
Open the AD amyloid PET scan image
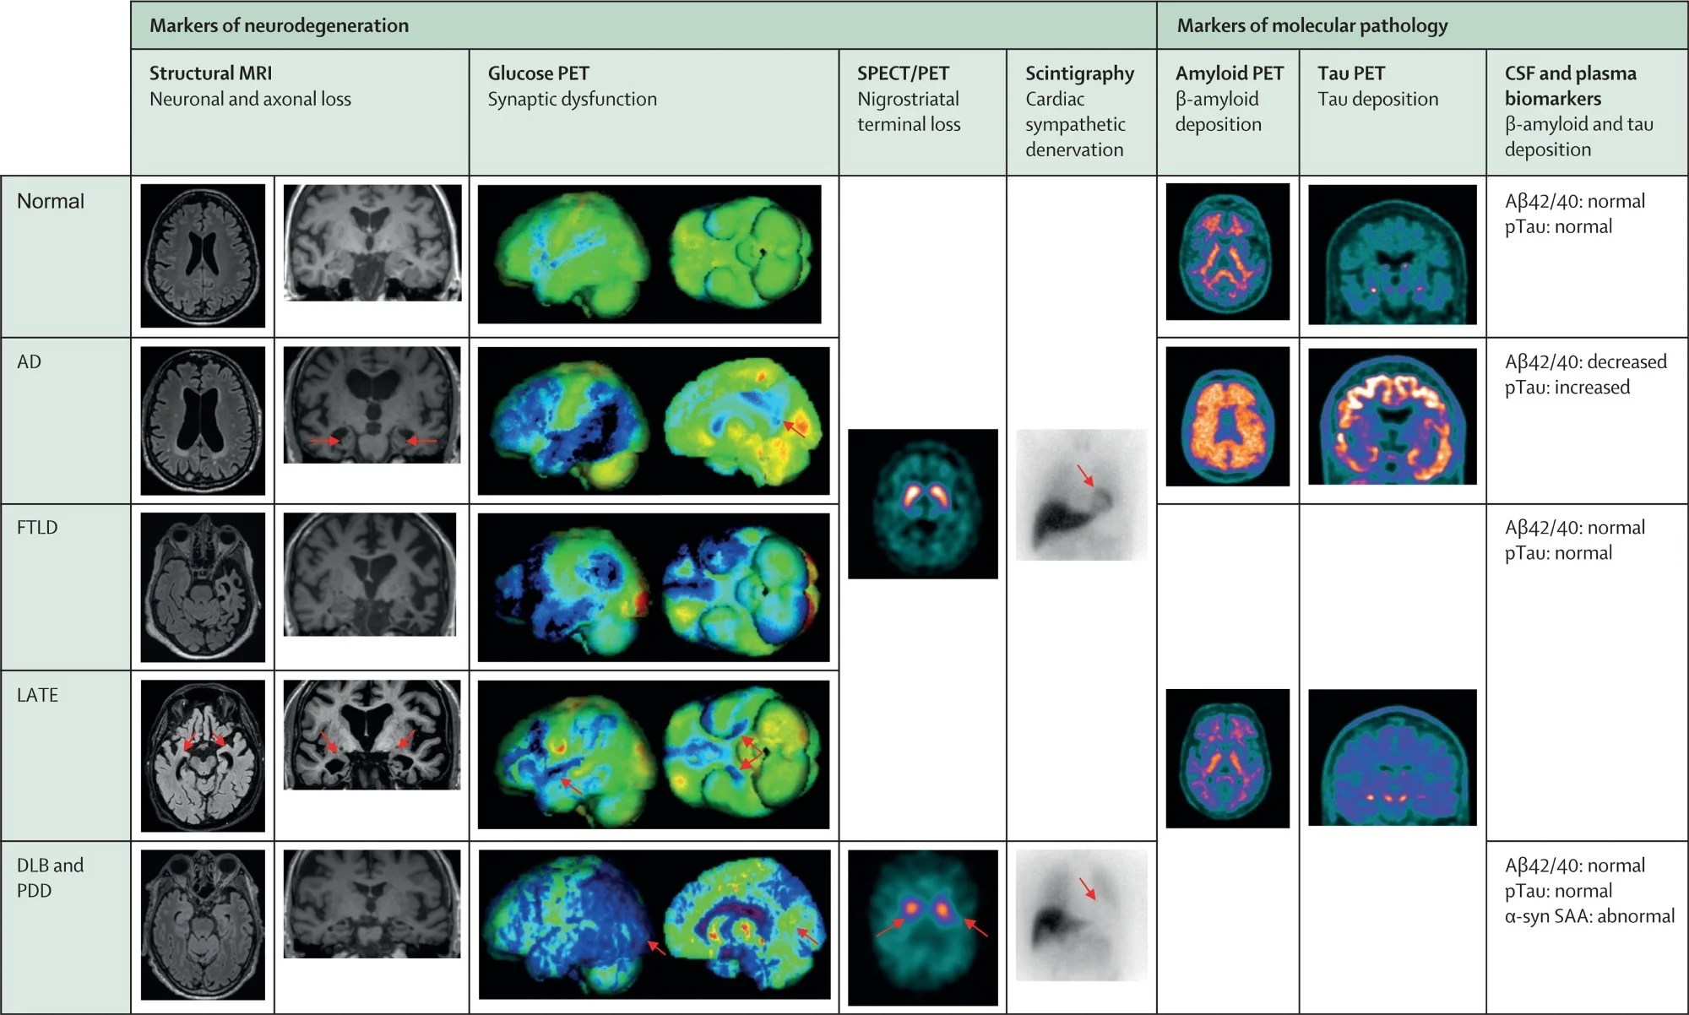pyautogui.click(x=1227, y=415)
